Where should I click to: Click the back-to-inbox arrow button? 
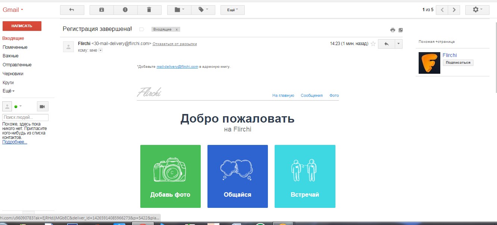pos(72,10)
